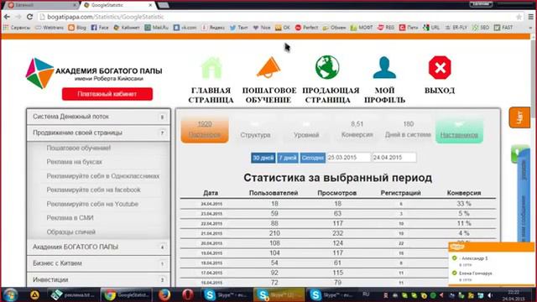Open the Face bookmark
The image size is (537, 302).
pos(100,28)
